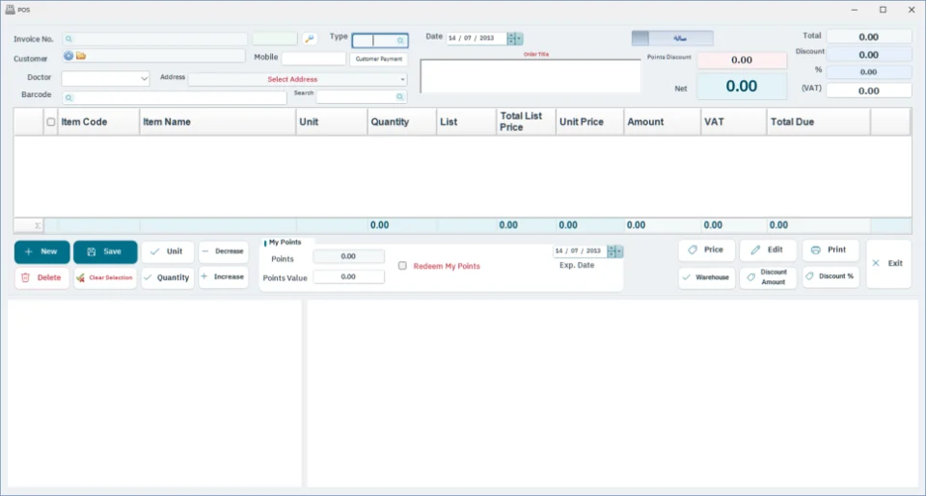Click the Amount column header

pos(663,122)
